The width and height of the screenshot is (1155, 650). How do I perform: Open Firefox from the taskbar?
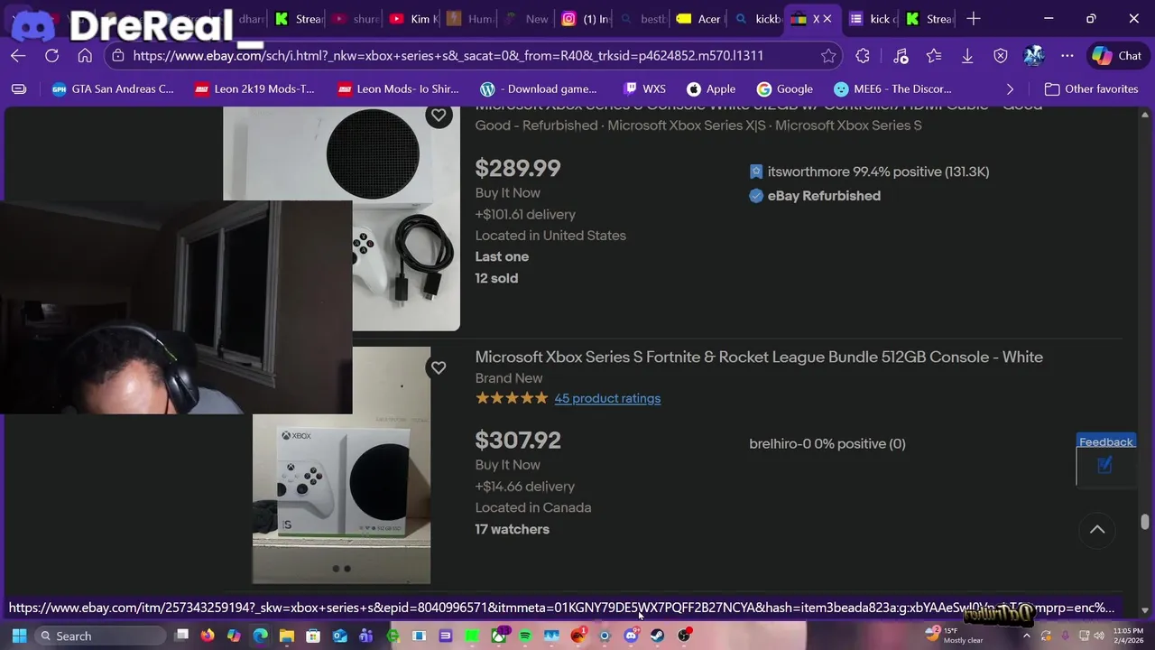click(x=208, y=636)
